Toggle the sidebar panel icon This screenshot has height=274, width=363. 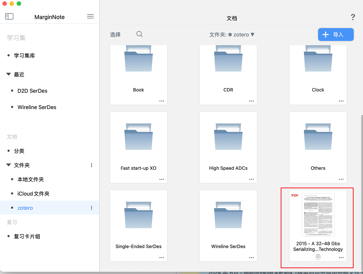[x=9, y=16]
